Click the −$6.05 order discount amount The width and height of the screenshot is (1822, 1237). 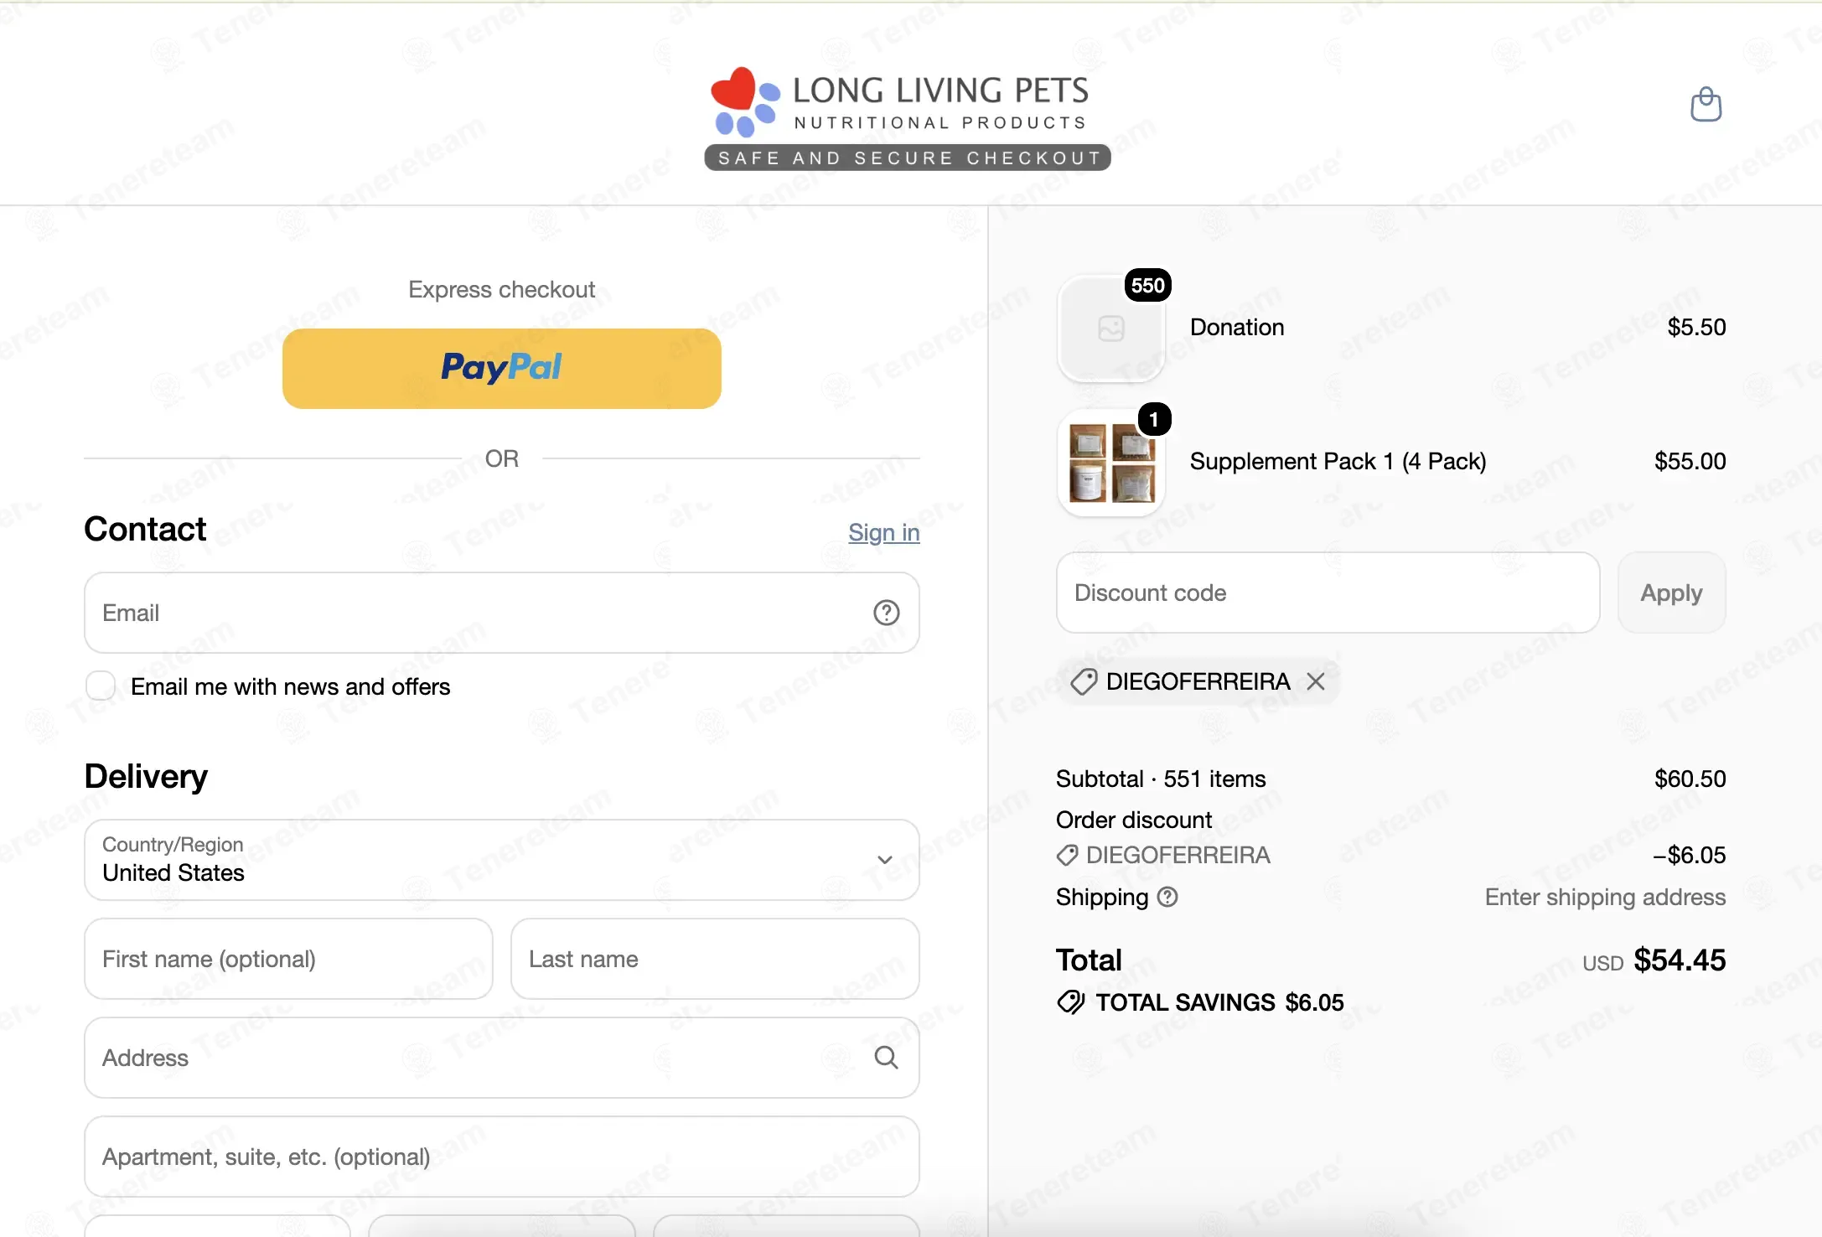tap(1689, 855)
